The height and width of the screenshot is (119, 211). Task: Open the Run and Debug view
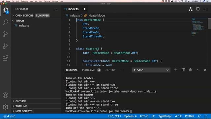coord(5,46)
